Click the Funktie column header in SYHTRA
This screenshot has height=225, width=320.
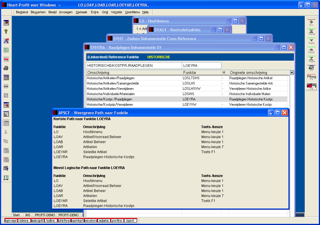coord(201,72)
